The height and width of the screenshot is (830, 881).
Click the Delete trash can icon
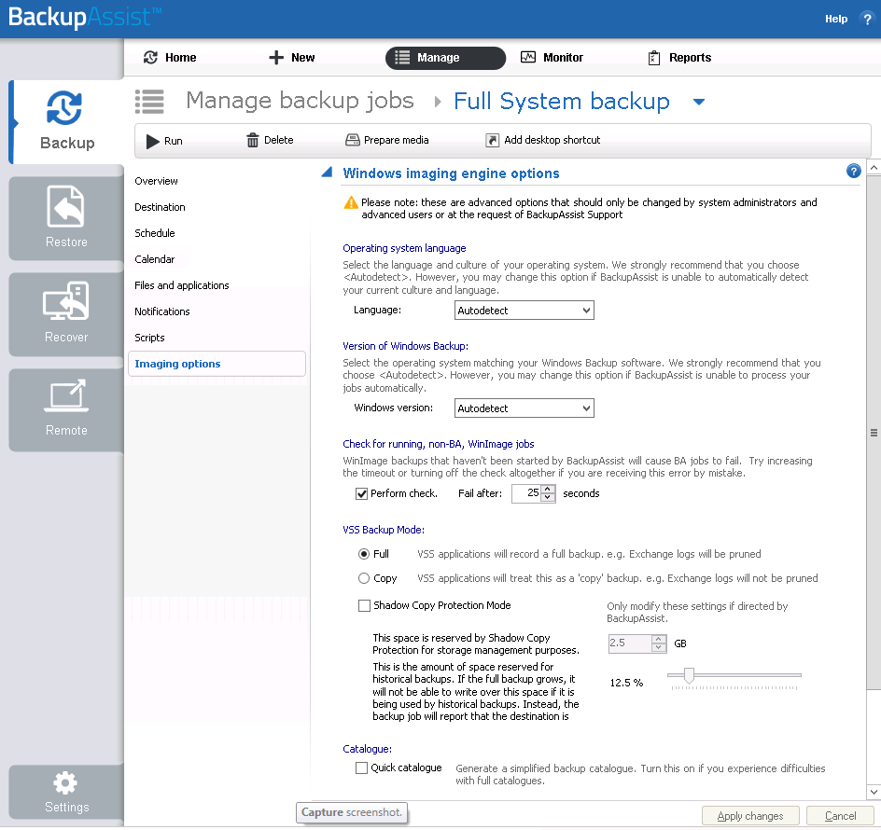(x=253, y=140)
